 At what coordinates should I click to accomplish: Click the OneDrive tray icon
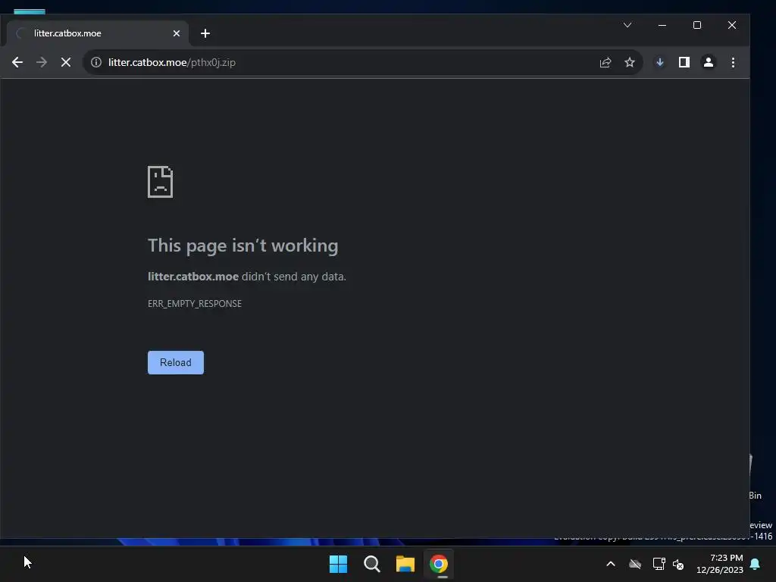click(635, 564)
